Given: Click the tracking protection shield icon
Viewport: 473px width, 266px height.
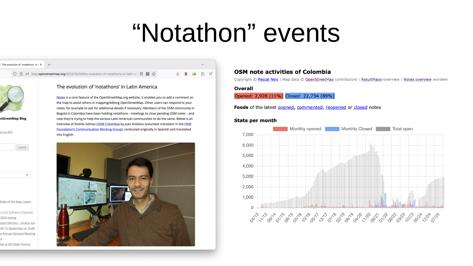Looking at the screenshot, I should pyautogui.click(x=15, y=74).
